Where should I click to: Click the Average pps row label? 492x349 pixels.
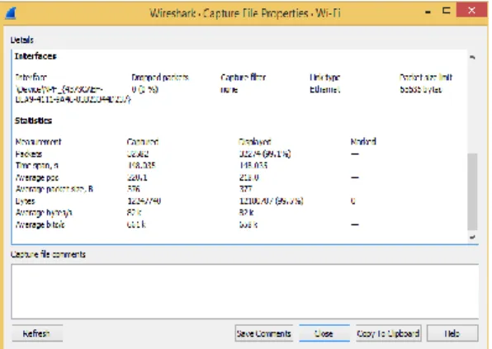37,177
